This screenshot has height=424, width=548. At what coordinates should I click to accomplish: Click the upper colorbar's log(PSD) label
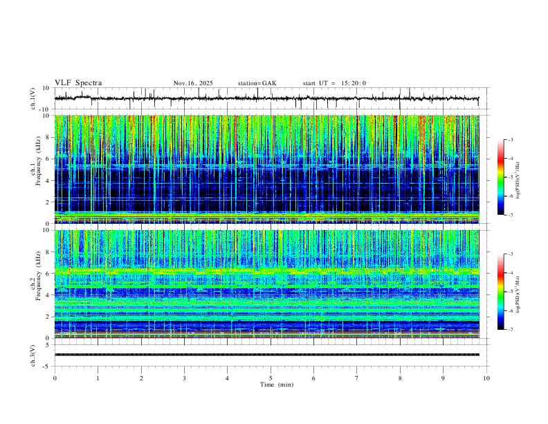pos(518,180)
